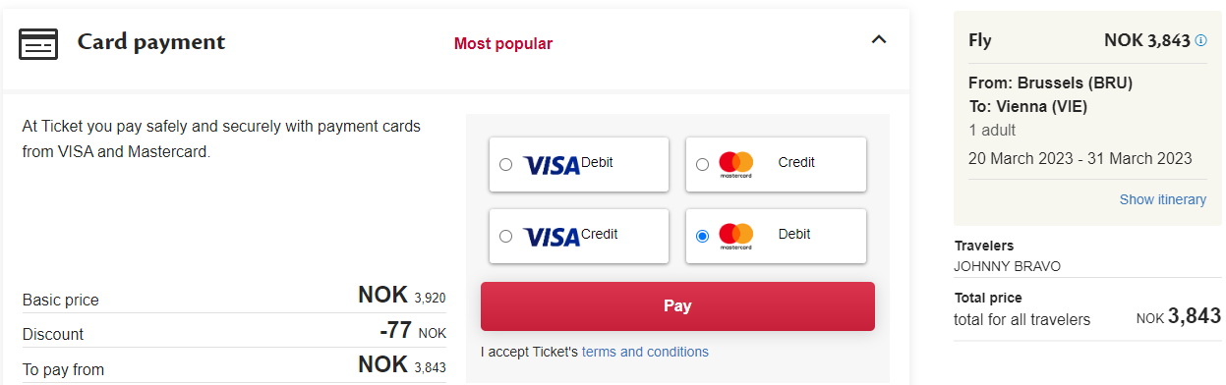Click the Mastercard logo on Debit option

click(735, 236)
